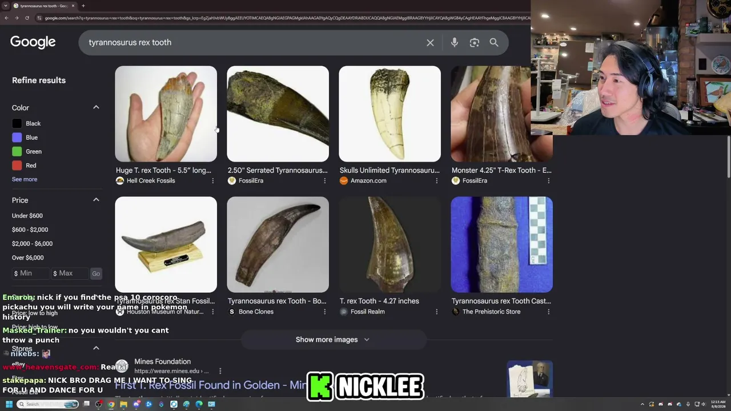Open Microsoft Edge from the taskbar
The height and width of the screenshot is (411, 731).
[199, 404]
